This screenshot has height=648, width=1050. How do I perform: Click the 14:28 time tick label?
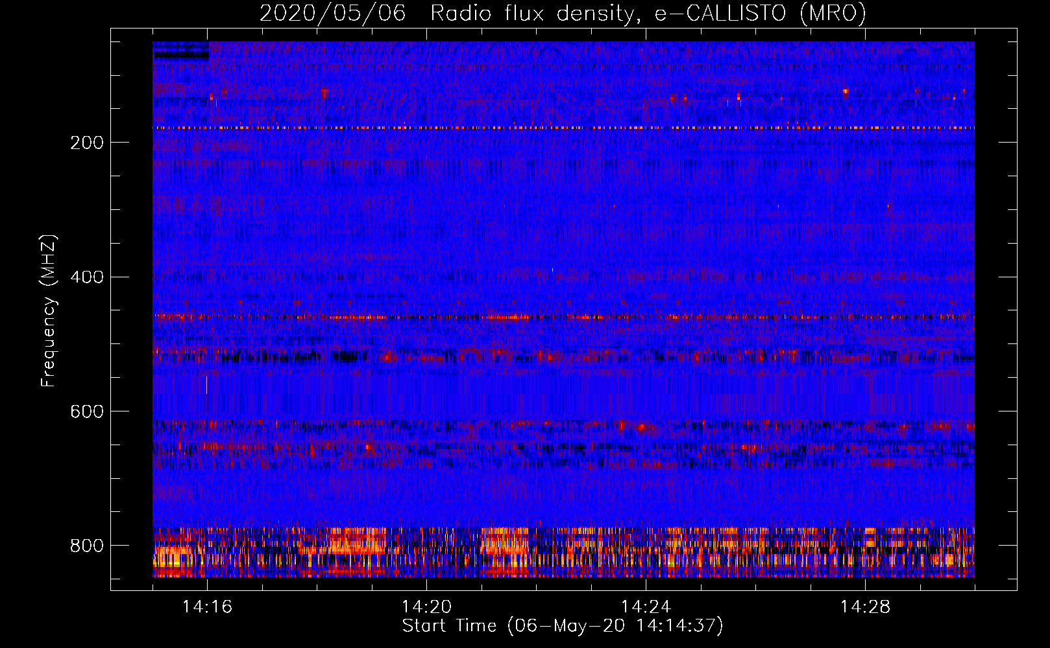point(865,607)
